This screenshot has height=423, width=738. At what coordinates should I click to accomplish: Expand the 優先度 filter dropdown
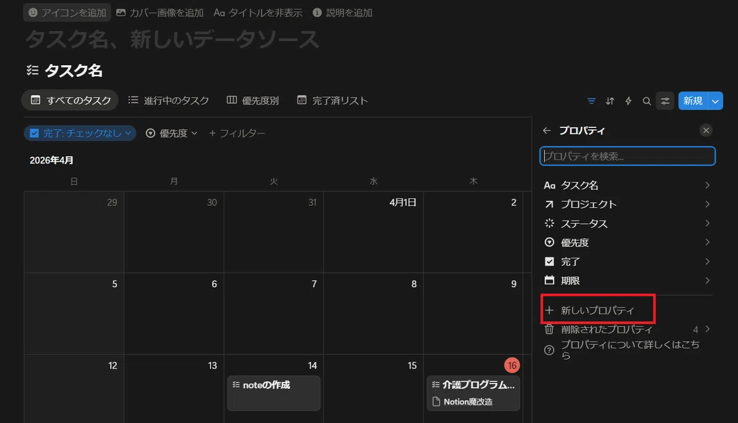pos(172,133)
